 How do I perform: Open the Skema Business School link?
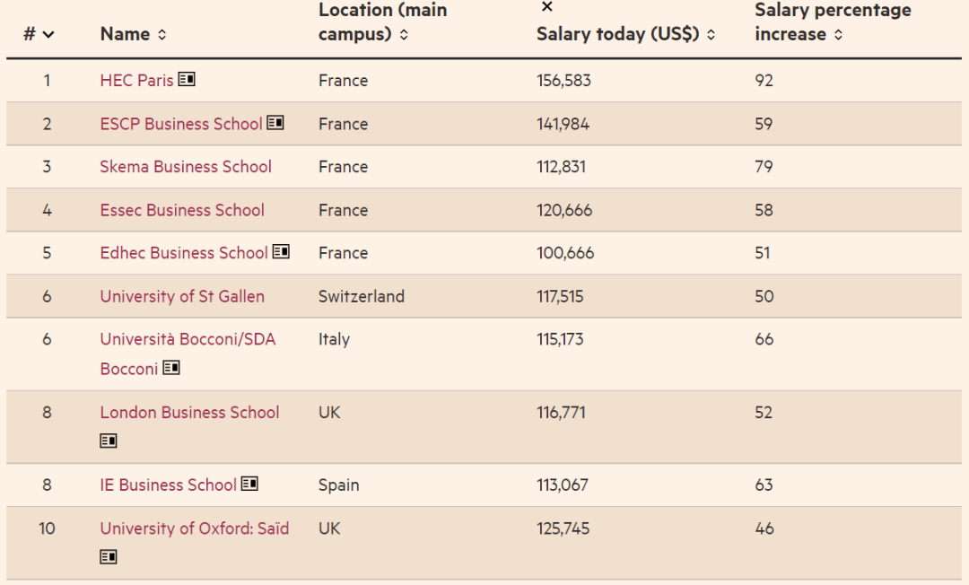pos(186,166)
